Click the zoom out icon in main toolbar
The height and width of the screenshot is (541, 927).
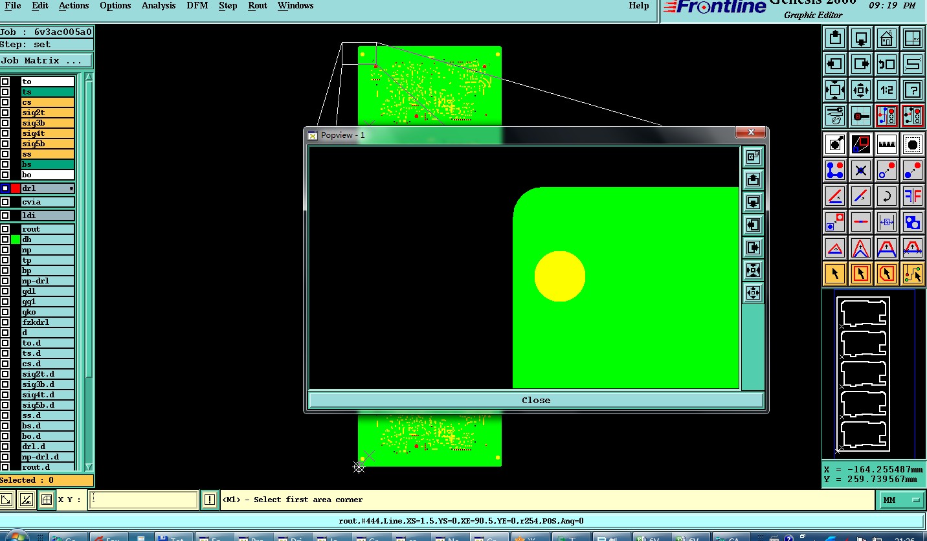pos(861,90)
